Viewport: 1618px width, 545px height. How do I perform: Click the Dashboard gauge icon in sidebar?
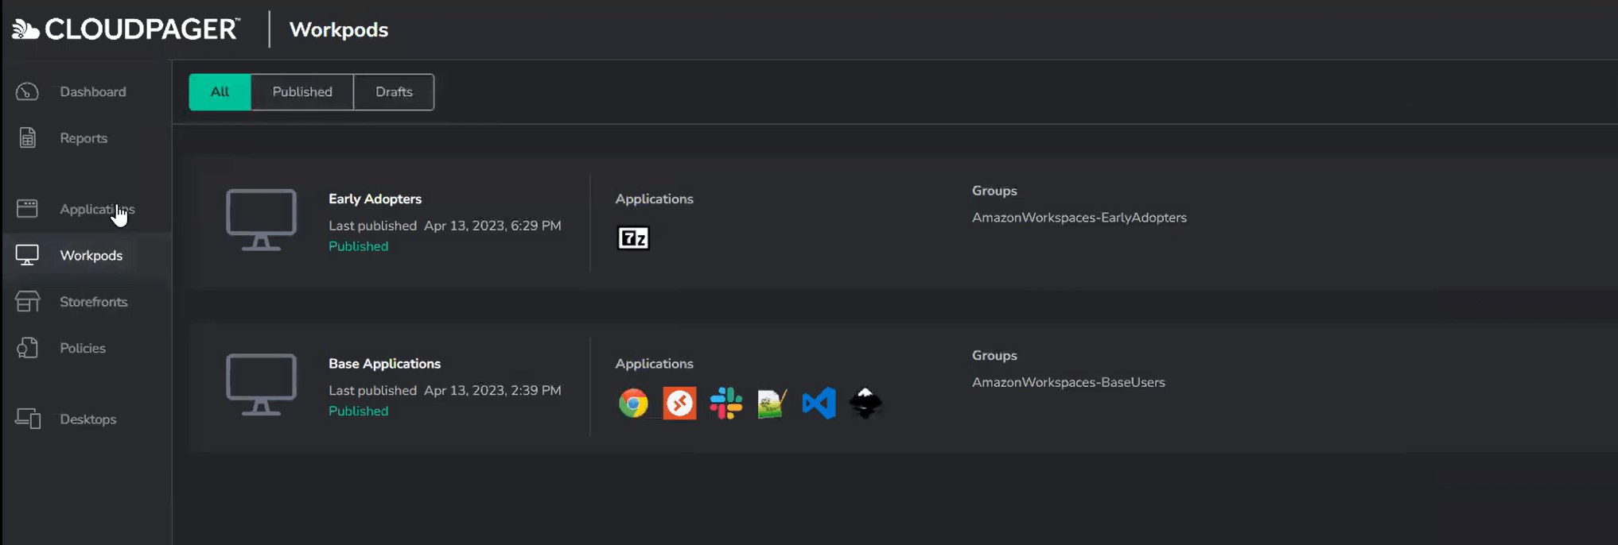point(27,91)
